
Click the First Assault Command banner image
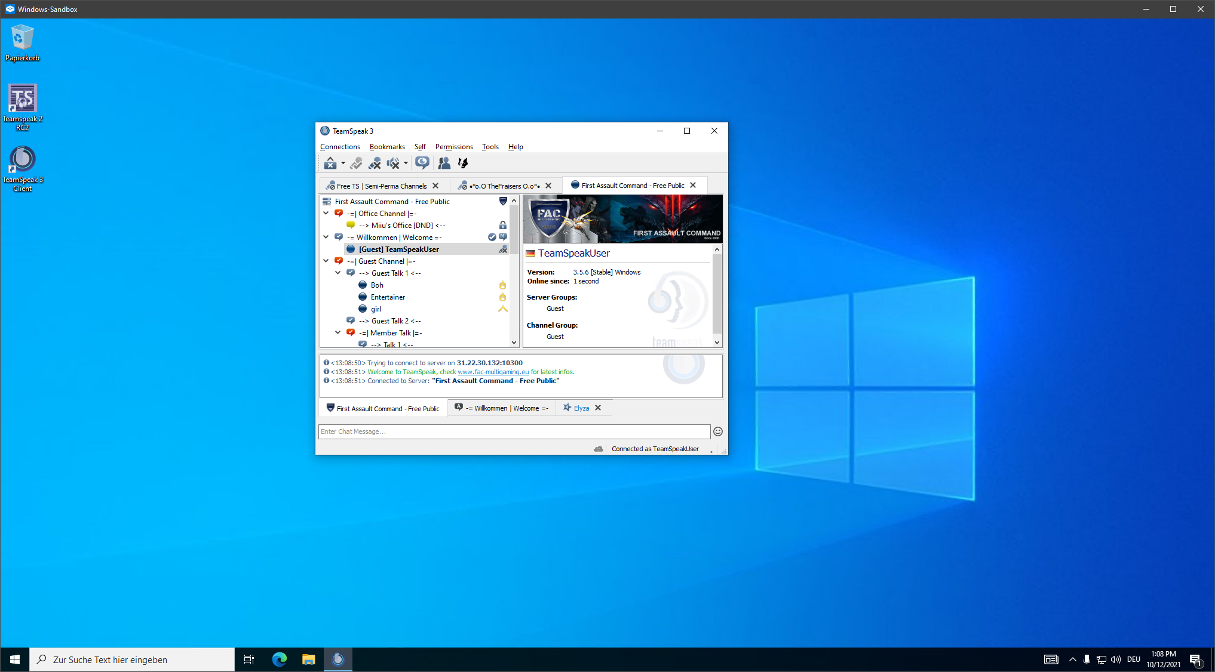pos(622,218)
